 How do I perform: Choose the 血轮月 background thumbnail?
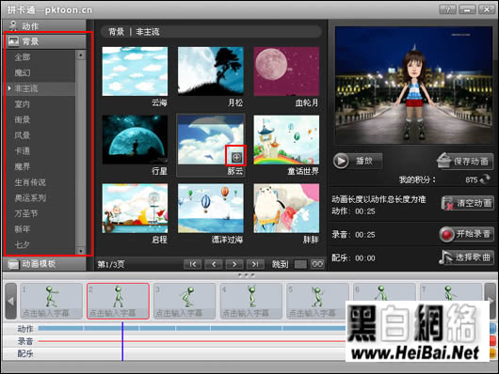pos(286,71)
